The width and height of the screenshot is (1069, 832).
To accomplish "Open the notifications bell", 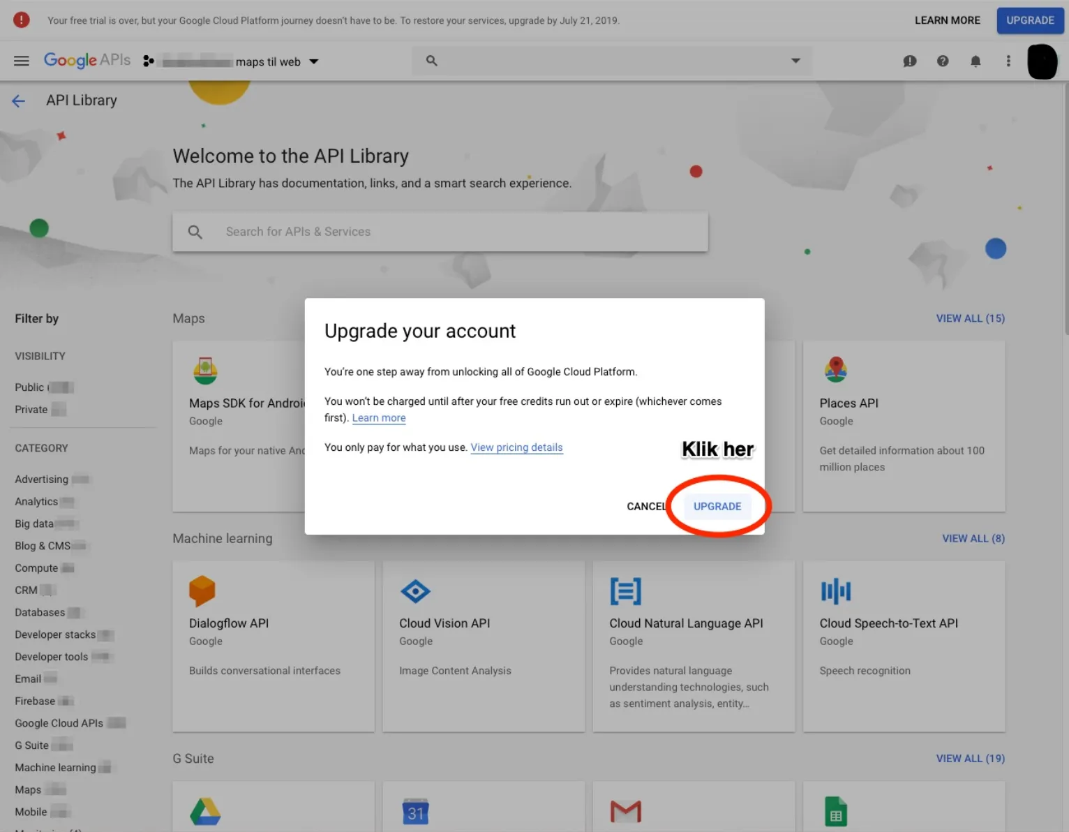I will tap(975, 61).
